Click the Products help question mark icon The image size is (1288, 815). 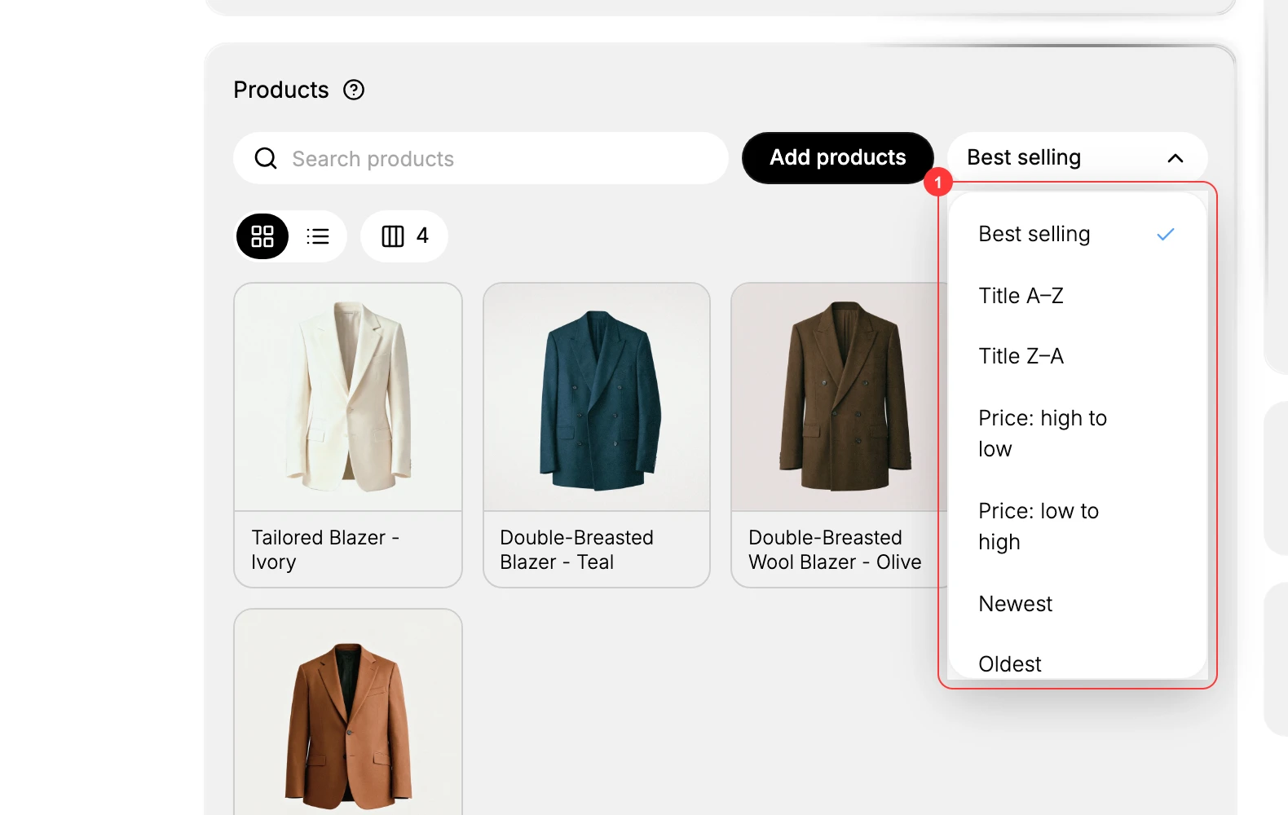point(354,90)
